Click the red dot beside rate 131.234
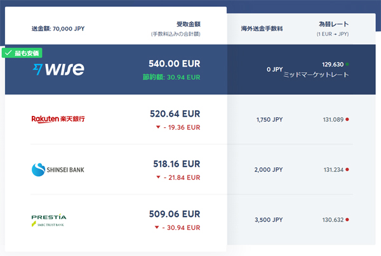381x256 pixels. (x=348, y=170)
